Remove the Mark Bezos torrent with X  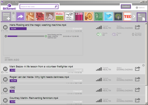pos(143,65)
